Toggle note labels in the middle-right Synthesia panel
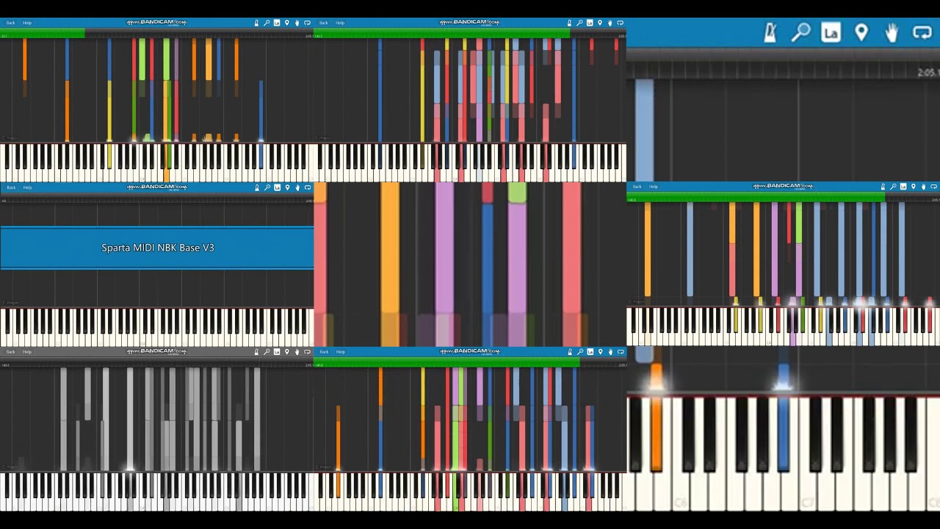The image size is (940, 529). coord(903,187)
